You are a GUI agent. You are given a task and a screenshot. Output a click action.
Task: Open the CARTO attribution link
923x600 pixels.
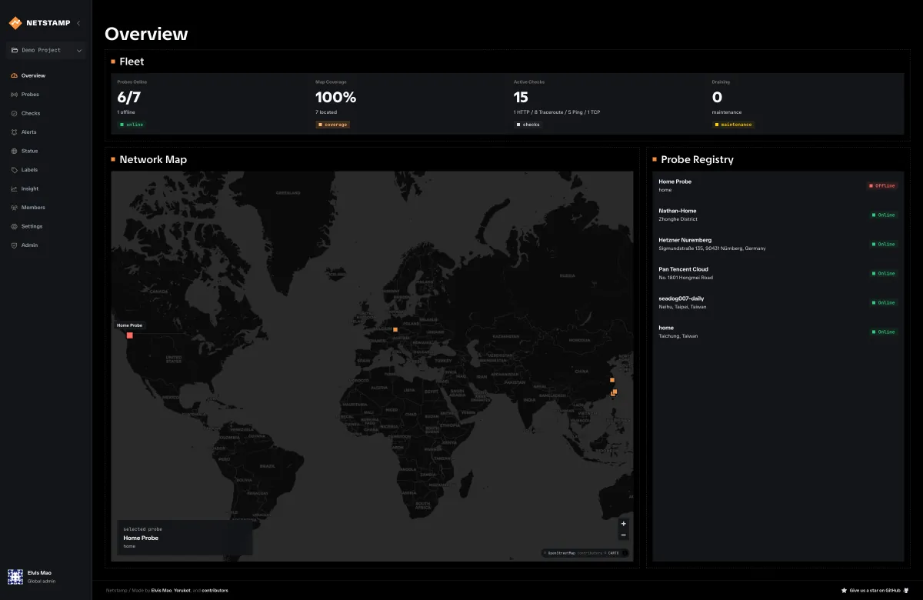[613, 552]
